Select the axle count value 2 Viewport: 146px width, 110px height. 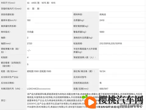pos(28,38)
